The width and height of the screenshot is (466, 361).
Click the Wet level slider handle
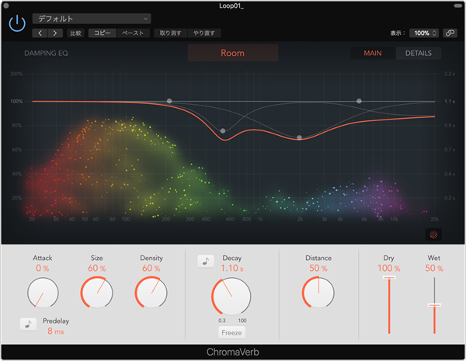tap(434, 305)
